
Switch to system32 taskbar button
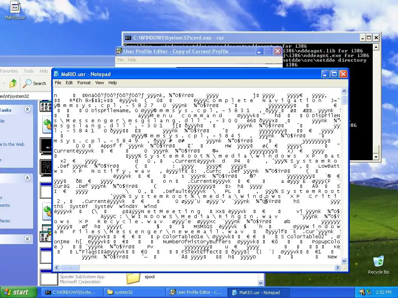coord(134,292)
